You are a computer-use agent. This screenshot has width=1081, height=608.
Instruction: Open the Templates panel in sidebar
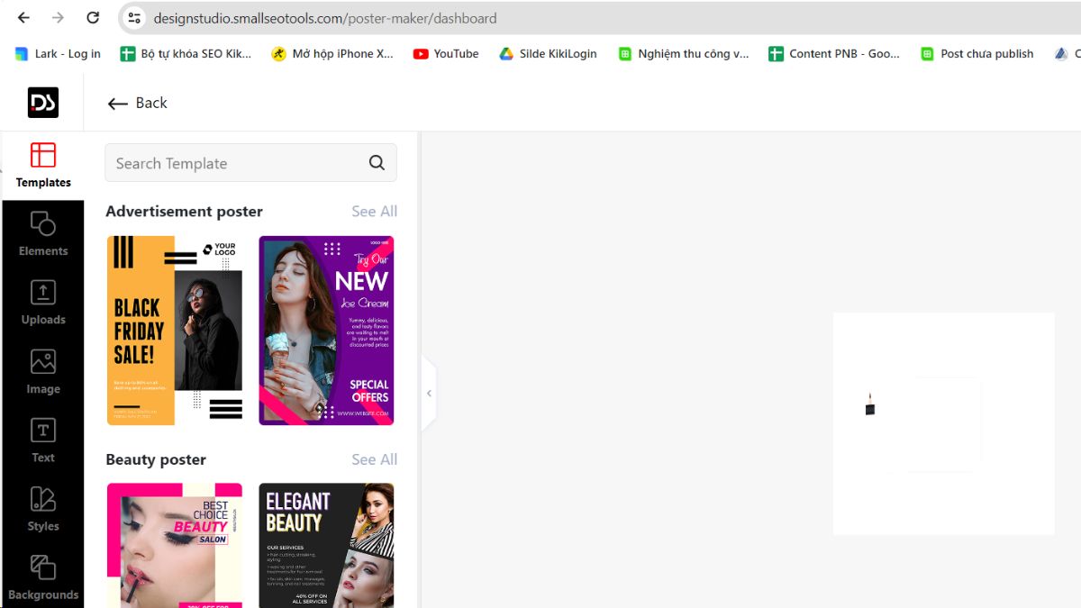tap(43, 166)
